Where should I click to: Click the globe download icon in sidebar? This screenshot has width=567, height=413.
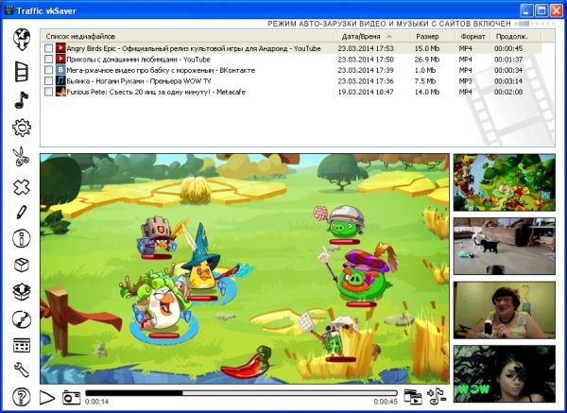point(22,40)
